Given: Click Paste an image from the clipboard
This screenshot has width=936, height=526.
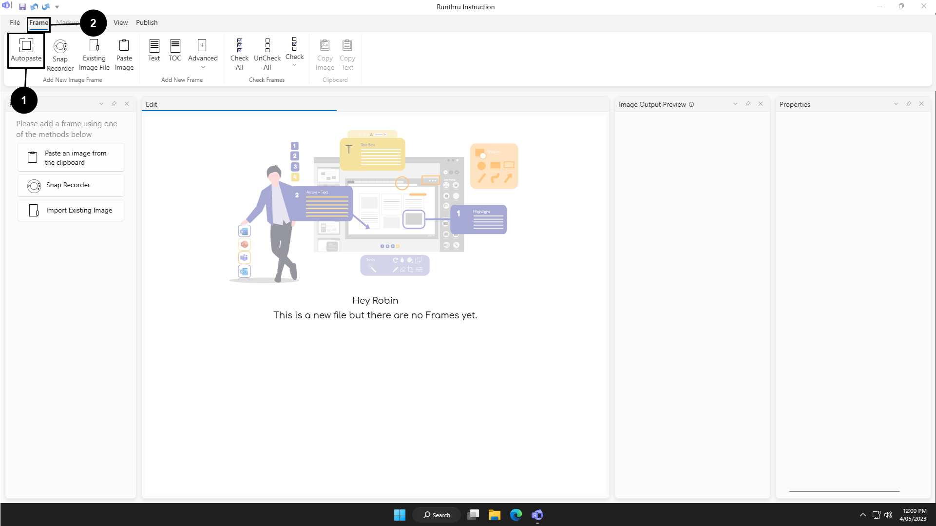Looking at the screenshot, I should tap(71, 157).
